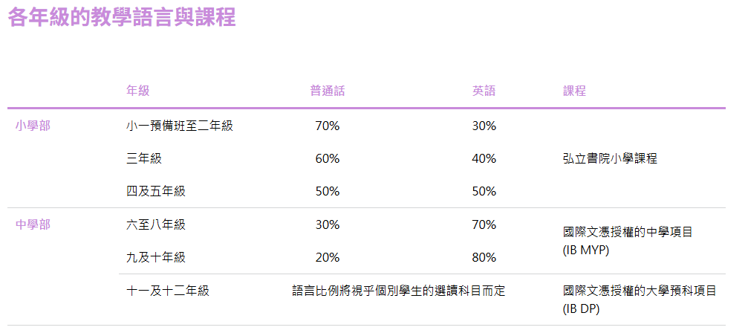748x333 pixels.
Task: Click the 小學部 section label
Action: pyautogui.click(x=33, y=126)
